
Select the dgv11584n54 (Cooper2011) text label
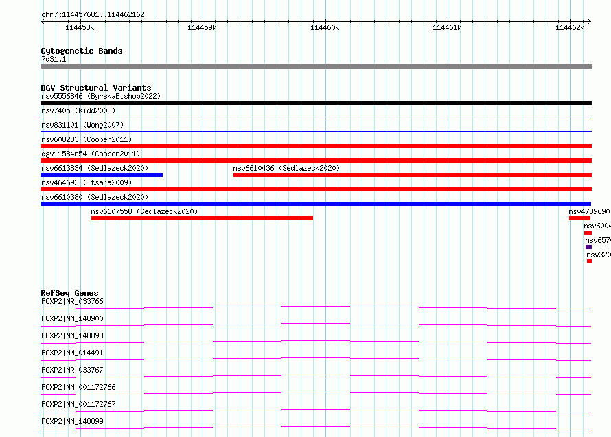pyautogui.click(x=91, y=154)
